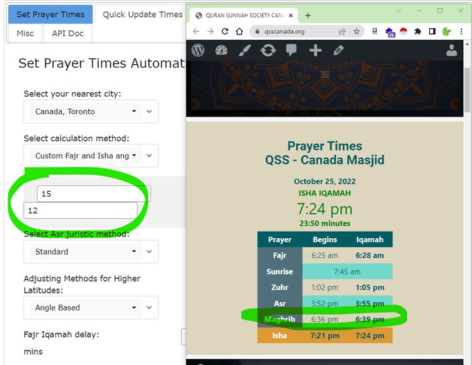The image size is (472, 365).
Task: Open higher latitudes adjusting method dropdown
Action: point(86,307)
